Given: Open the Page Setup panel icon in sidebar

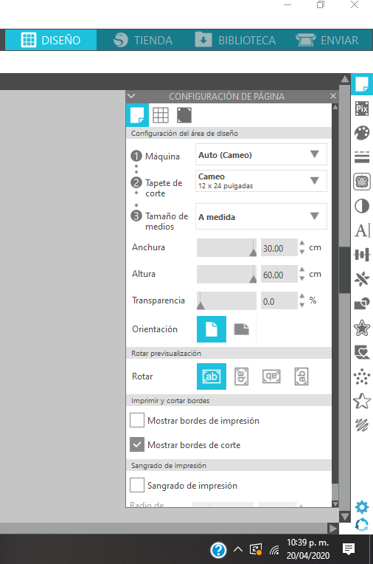Looking at the screenshot, I should tap(362, 84).
